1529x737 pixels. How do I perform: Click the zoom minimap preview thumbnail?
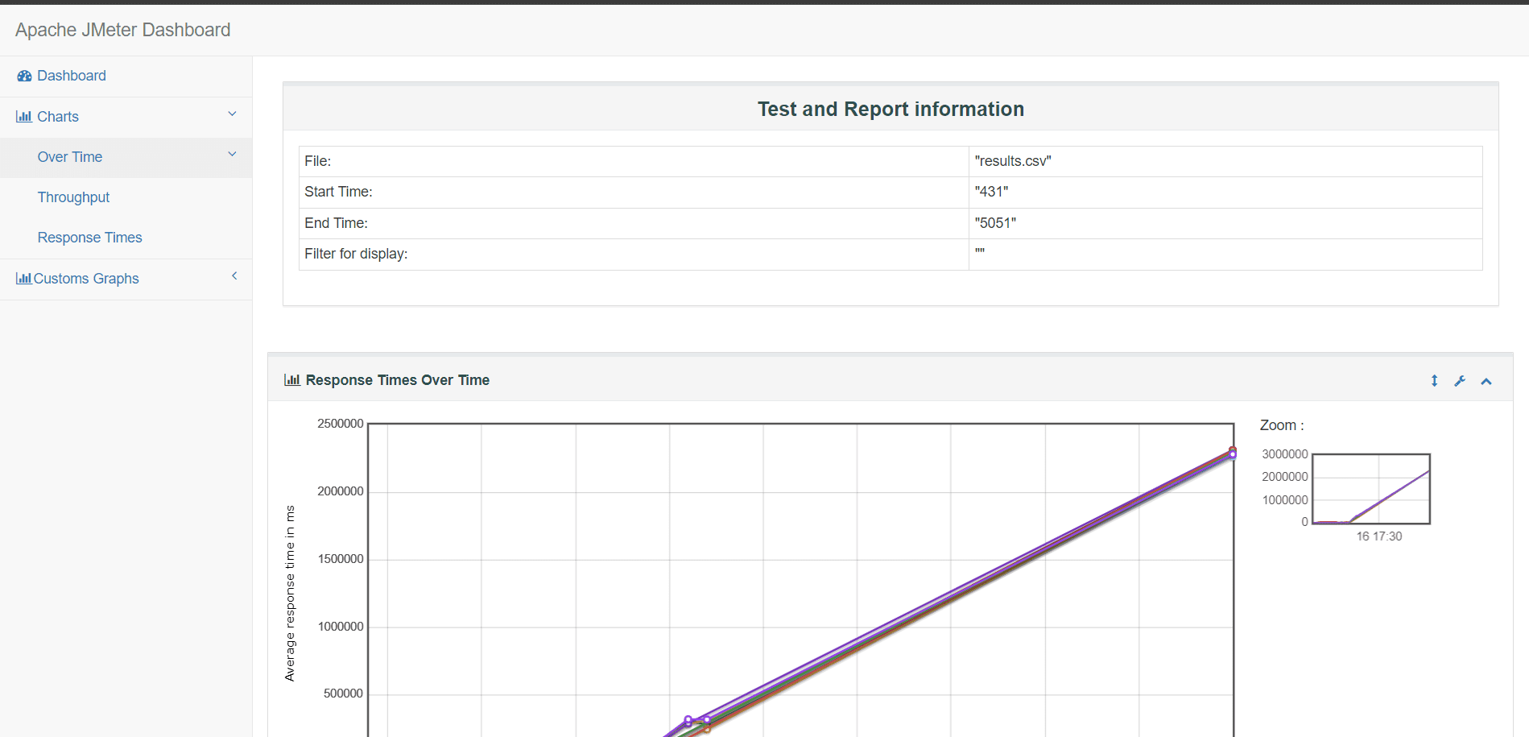point(1370,488)
